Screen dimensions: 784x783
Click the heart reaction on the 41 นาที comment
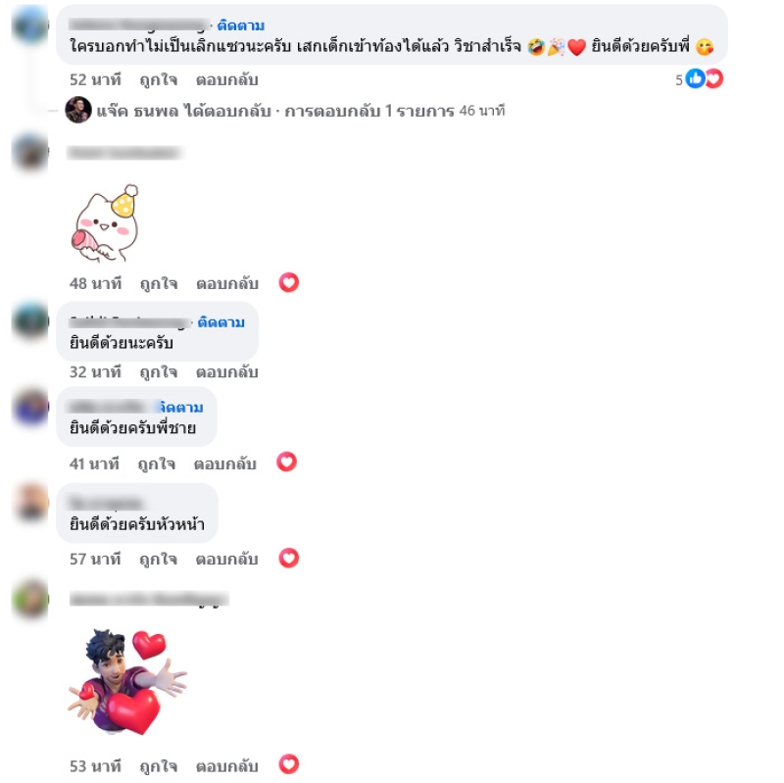tap(286, 462)
